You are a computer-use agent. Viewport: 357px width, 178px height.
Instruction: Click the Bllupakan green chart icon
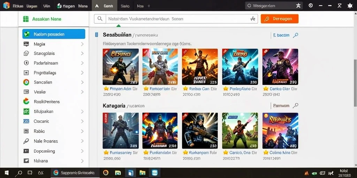(x=26, y=111)
